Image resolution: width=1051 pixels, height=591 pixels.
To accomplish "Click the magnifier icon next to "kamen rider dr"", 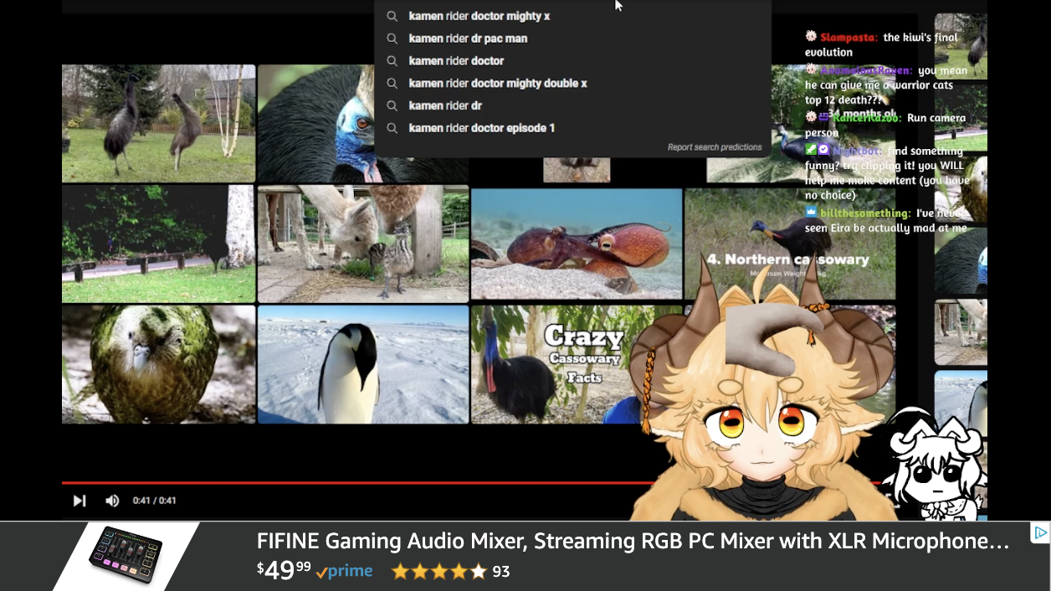I will coord(392,105).
